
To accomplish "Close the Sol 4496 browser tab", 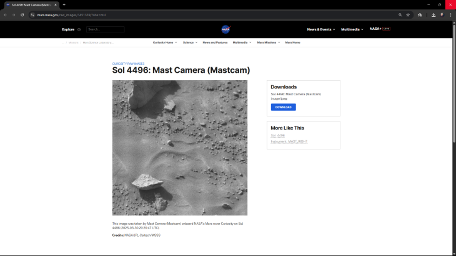I will click(x=56, y=4).
